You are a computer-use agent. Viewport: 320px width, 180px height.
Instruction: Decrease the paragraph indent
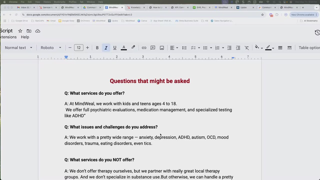[x=229, y=48]
